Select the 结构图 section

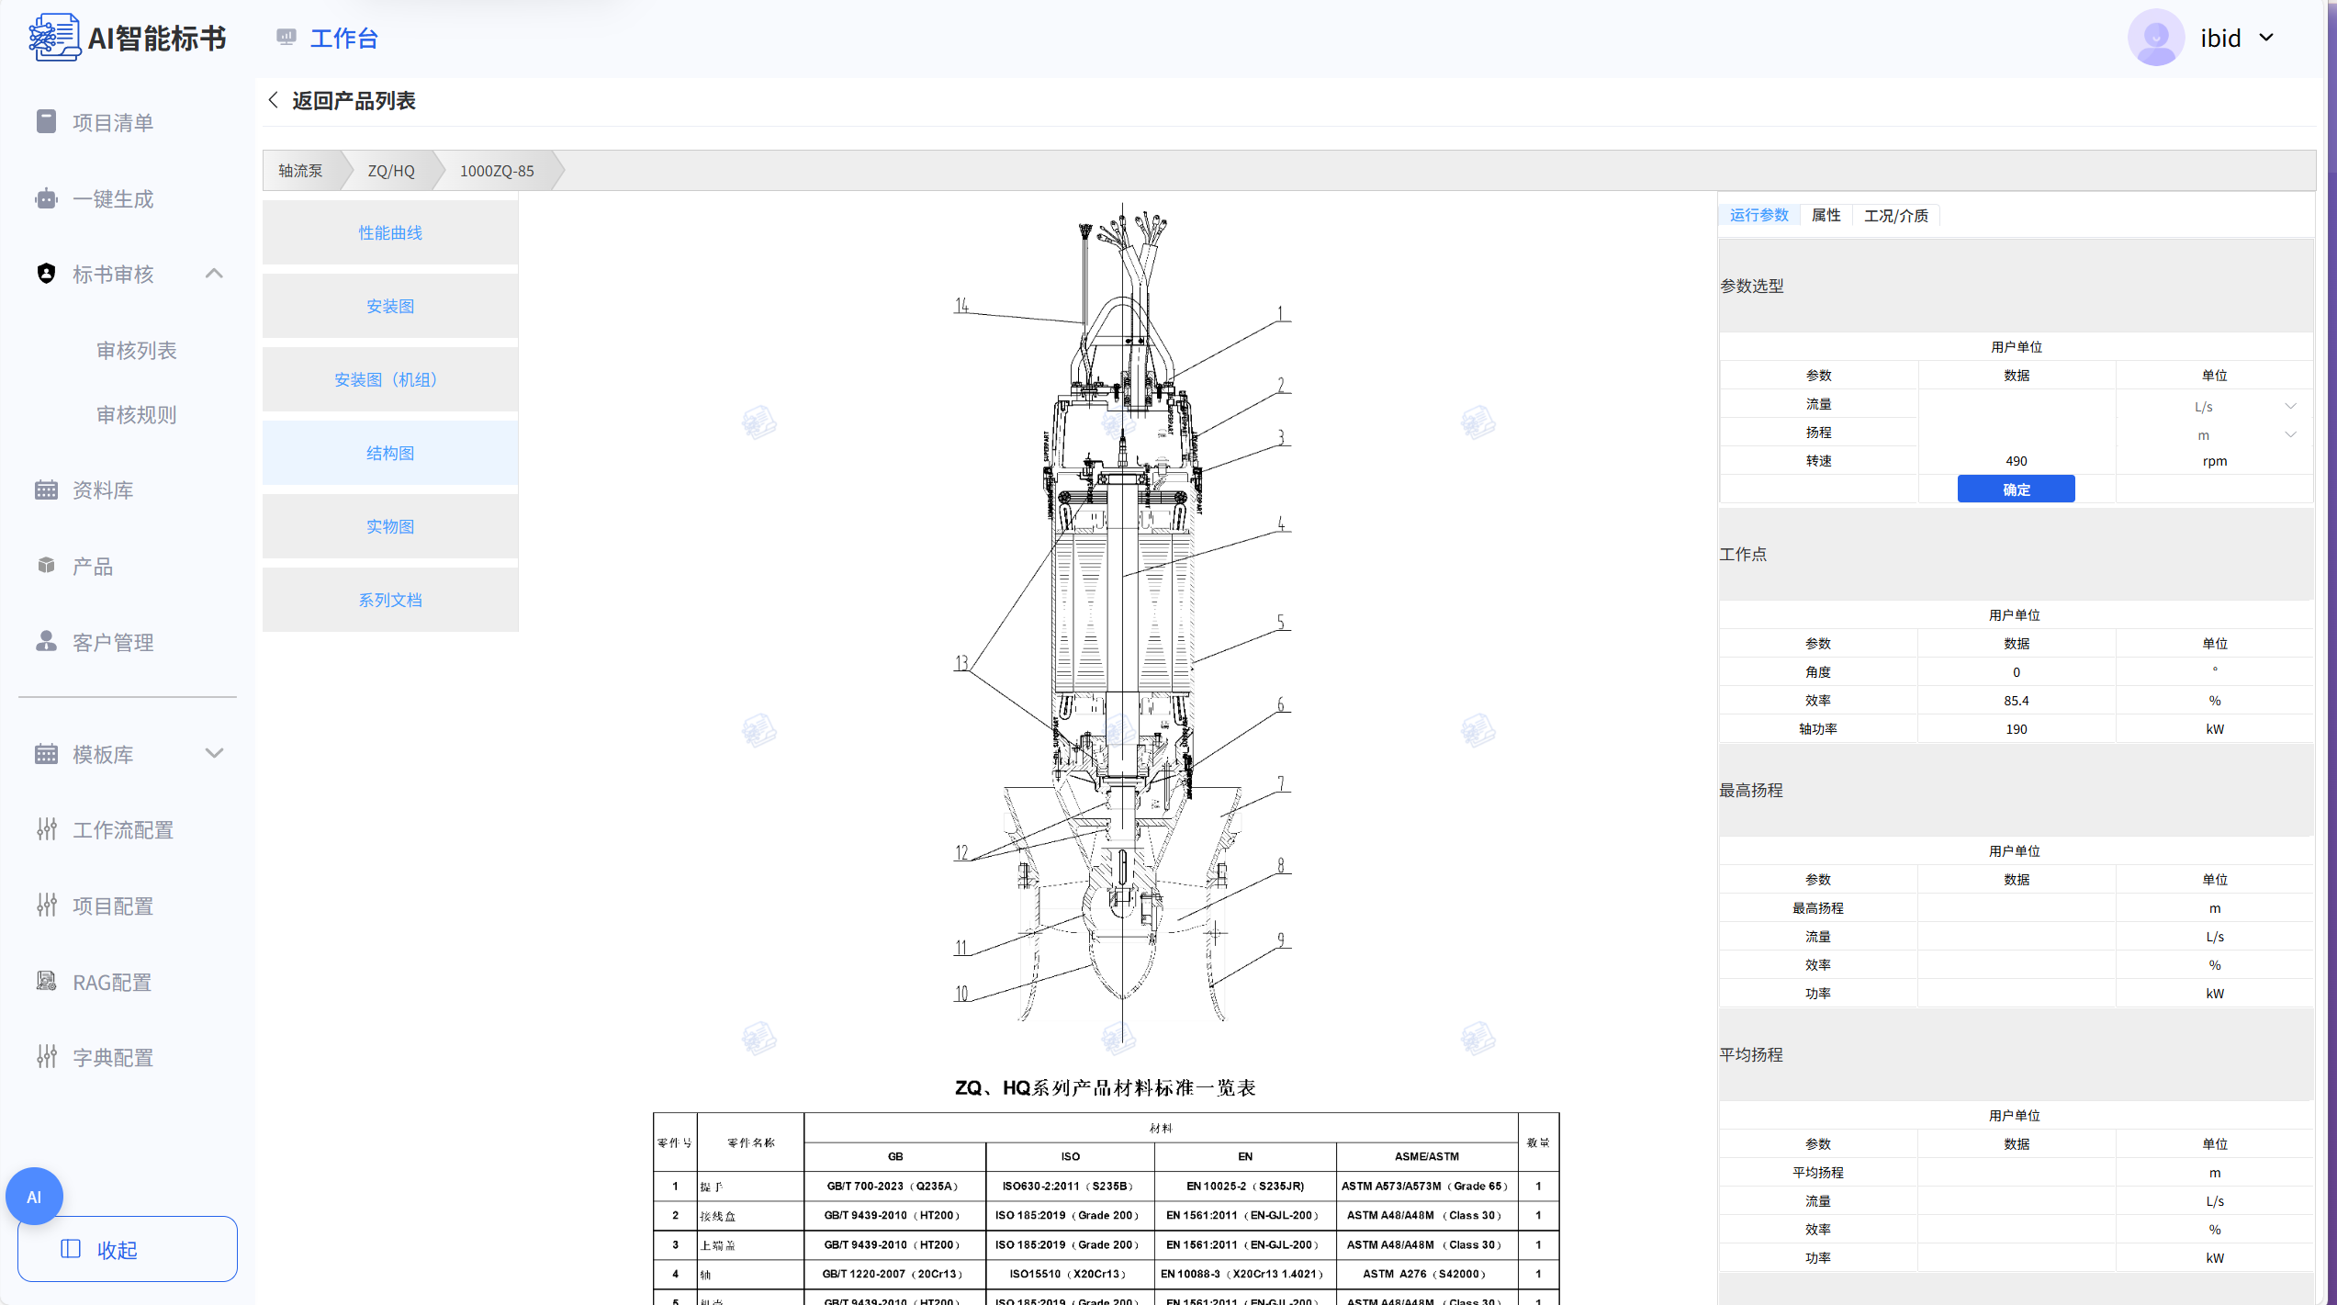tap(390, 453)
